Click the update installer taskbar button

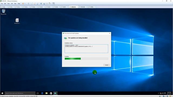pyautogui.click(x=55, y=93)
